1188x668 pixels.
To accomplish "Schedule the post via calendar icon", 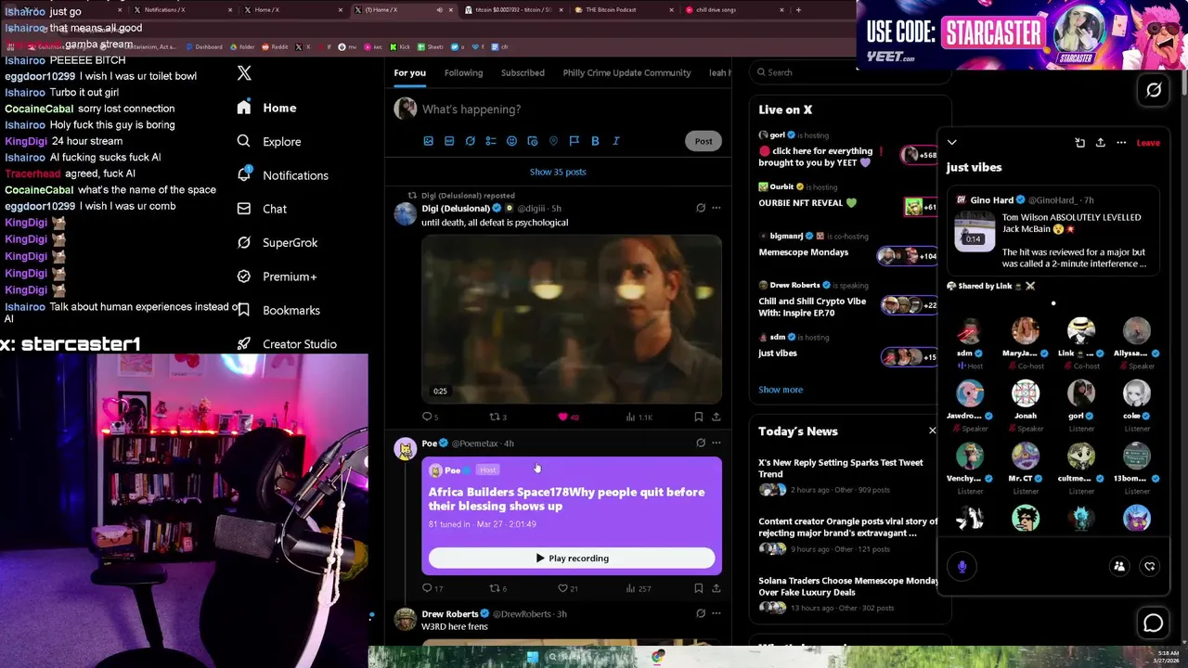I will pos(533,141).
